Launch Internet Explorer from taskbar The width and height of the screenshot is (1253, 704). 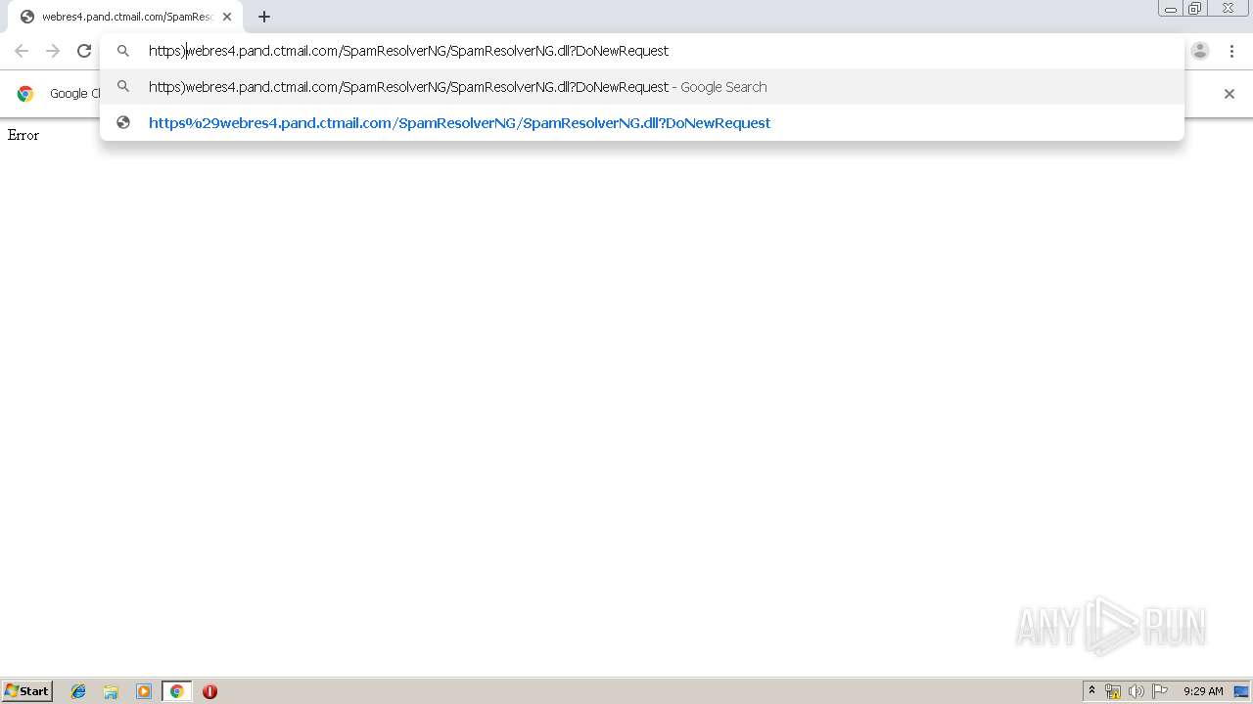[78, 691]
